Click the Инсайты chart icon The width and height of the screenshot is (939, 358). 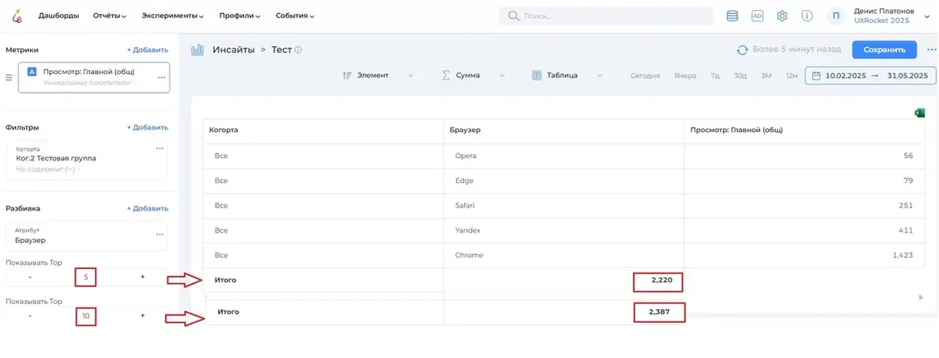point(197,50)
